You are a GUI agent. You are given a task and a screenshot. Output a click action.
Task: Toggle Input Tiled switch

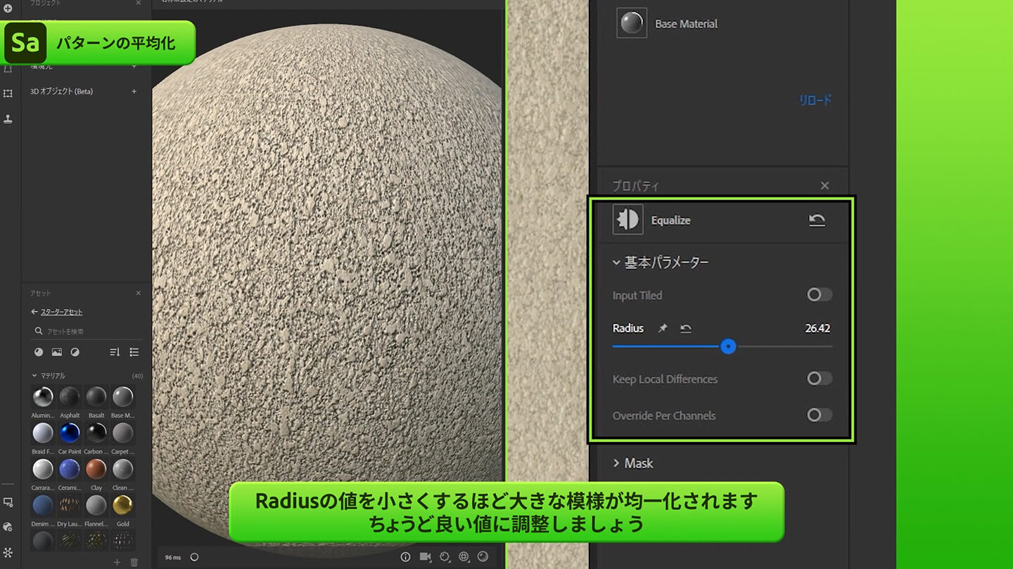(819, 295)
